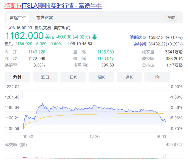Click the price change -60.090 (-4.92%)
The width and height of the screenshot is (188, 162).
[x=73, y=37]
